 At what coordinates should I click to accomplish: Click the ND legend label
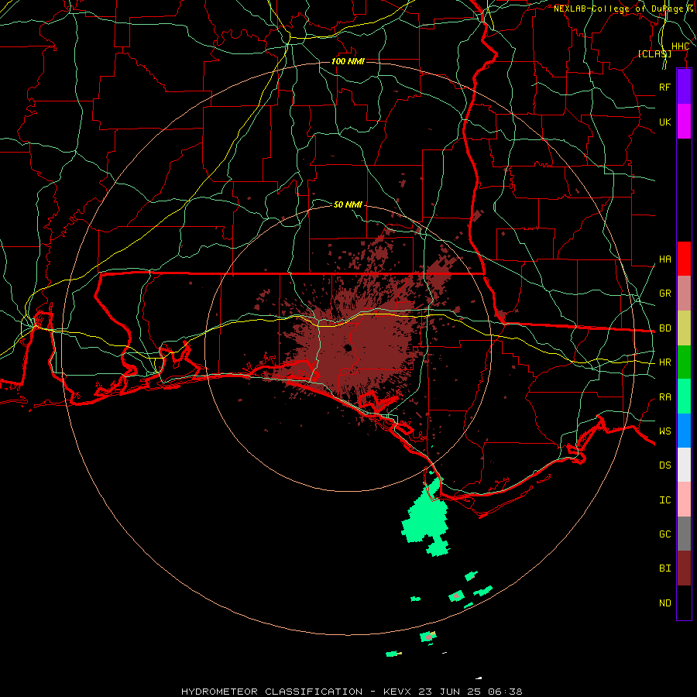point(664,603)
